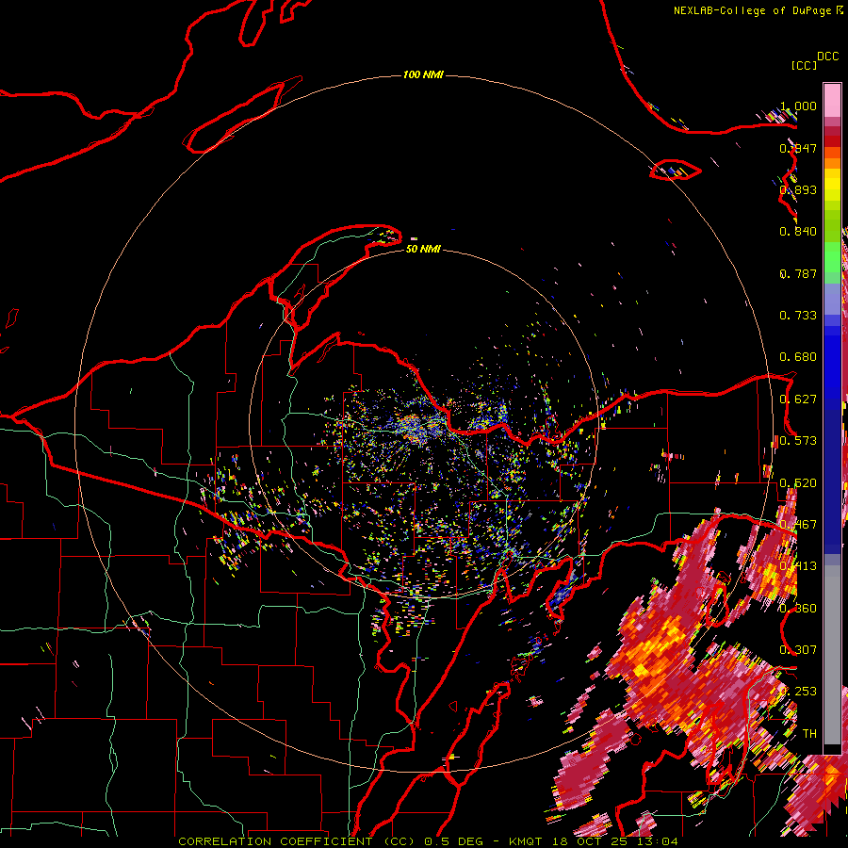The width and height of the screenshot is (848, 848).
Task: Click the 0.733 legend value
Action: (x=798, y=316)
